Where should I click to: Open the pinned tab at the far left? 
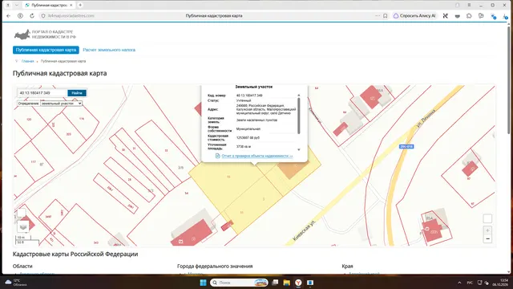coord(8,5)
